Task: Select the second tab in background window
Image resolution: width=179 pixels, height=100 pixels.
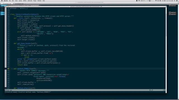Action: [x=19, y=4]
